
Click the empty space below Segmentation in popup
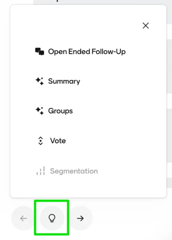(x=88, y=187)
